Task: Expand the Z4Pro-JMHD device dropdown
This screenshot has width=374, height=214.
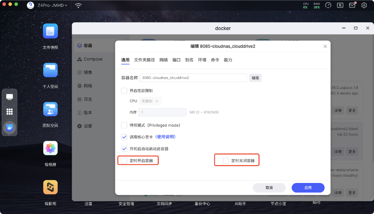Action: (52, 5)
